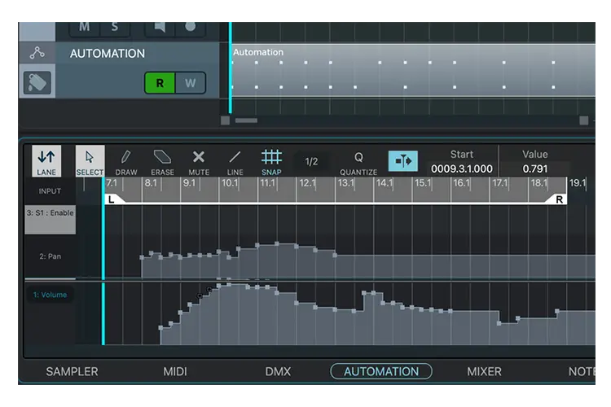Select the AUTOMATION tab
The height and width of the screenshot is (407, 611).
381,371
